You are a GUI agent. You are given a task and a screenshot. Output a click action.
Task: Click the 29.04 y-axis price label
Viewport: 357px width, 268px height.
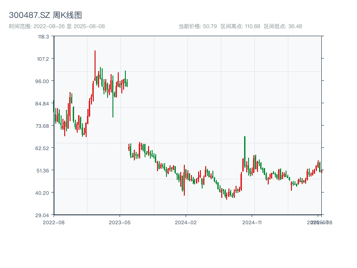point(43,215)
